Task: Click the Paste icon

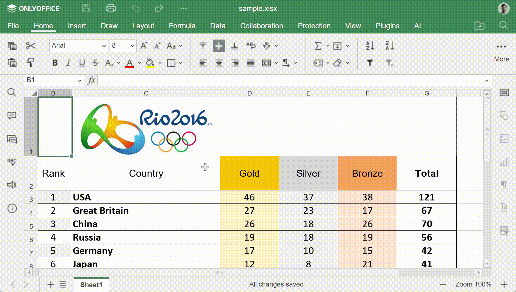Action: [12, 63]
